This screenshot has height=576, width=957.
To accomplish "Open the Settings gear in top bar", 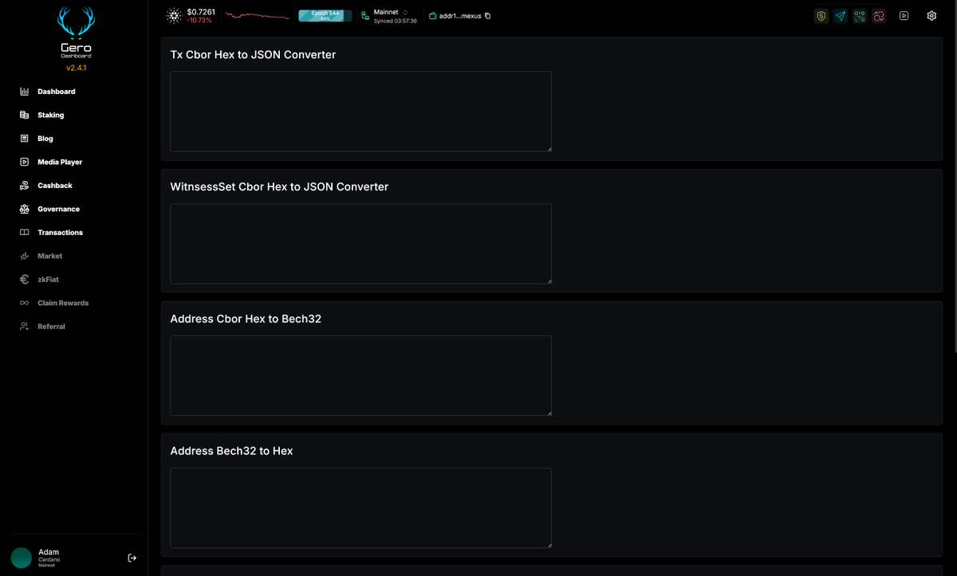I will click(x=931, y=15).
